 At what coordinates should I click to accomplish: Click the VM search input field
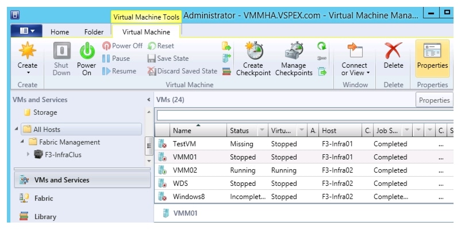[x=305, y=115]
